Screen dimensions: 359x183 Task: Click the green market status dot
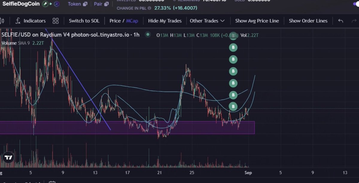pos(147,35)
